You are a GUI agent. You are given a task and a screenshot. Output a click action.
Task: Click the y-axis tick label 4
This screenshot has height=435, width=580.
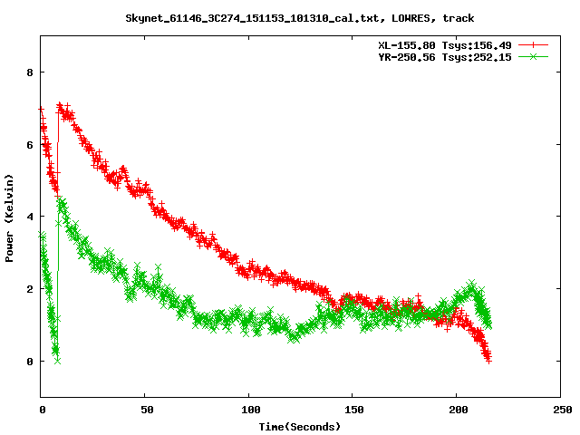click(x=32, y=217)
